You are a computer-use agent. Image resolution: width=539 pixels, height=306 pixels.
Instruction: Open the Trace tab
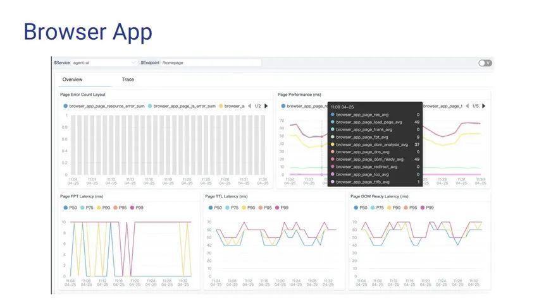coord(128,79)
